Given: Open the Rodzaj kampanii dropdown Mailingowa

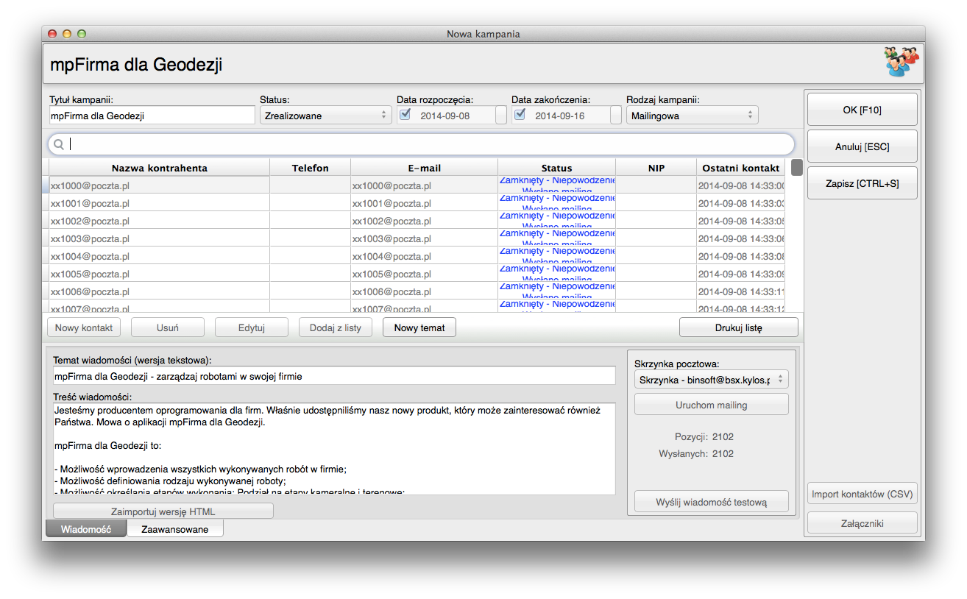Looking at the screenshot, I should 692,116.
